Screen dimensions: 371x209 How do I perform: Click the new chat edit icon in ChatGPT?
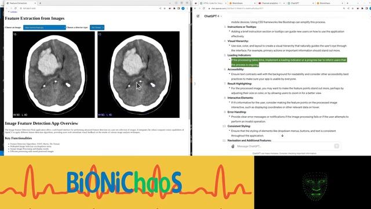[198, 16]
